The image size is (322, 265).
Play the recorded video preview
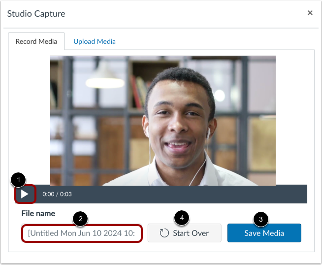point(25,194)
